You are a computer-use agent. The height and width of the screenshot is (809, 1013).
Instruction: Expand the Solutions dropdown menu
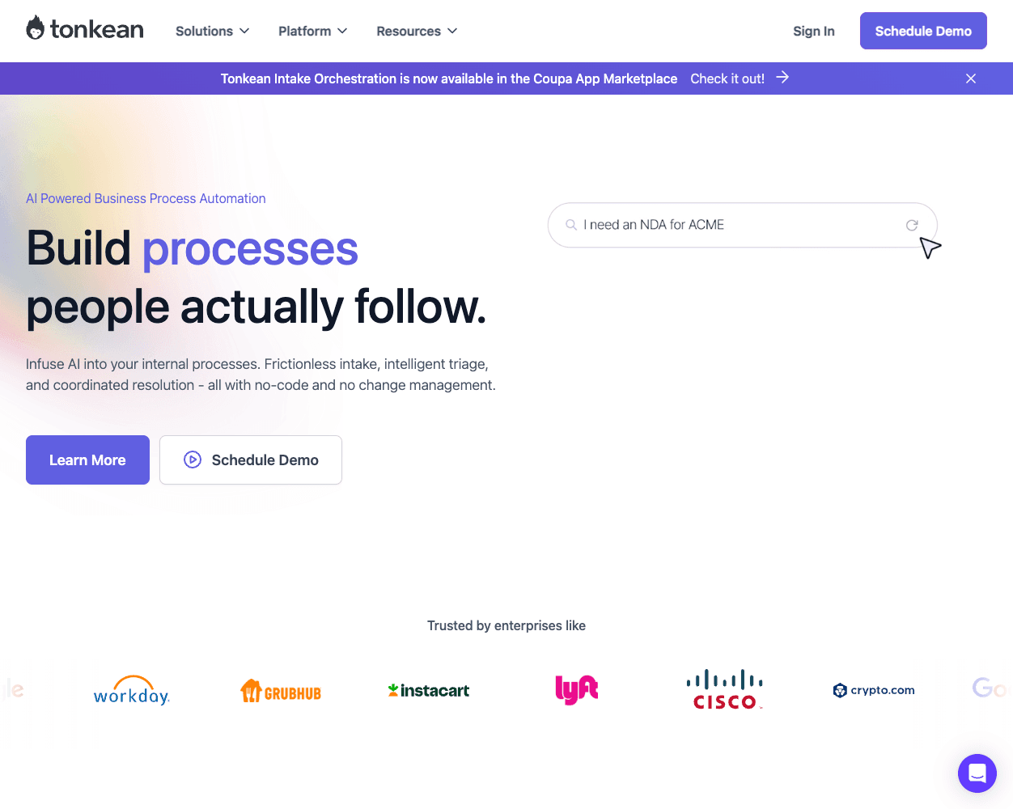[212, 31]
